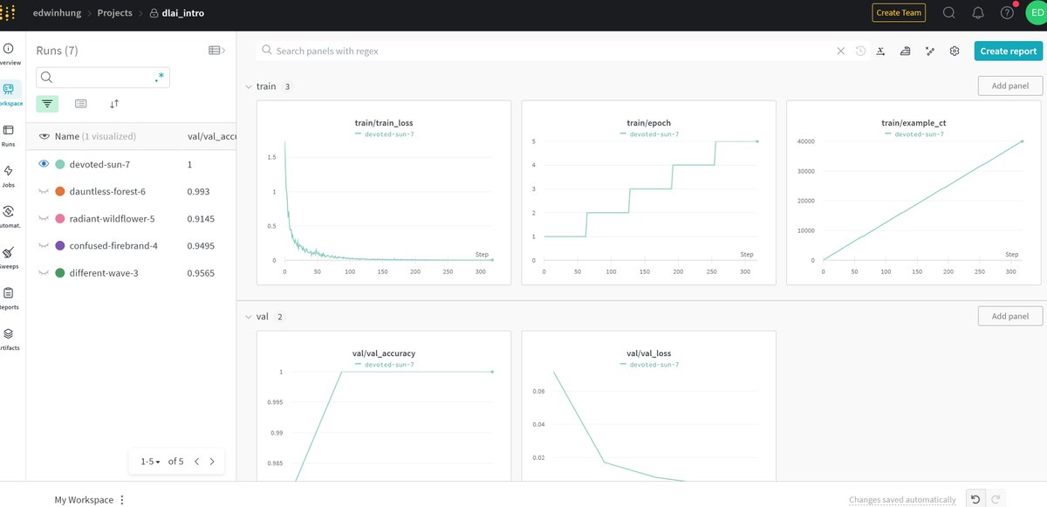Focus the Search panels with regex field
This screenshot has height=507, width=1047.
[553, 51]
